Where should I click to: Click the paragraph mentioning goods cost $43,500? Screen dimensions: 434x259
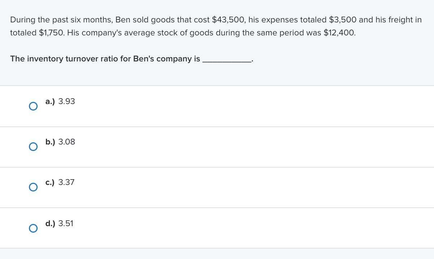(216, 20)
